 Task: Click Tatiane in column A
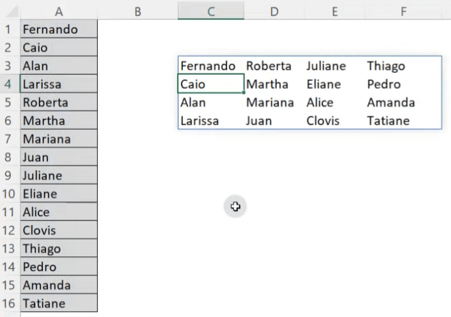(x=59, y=303)
